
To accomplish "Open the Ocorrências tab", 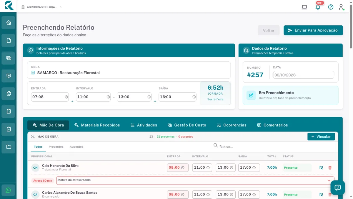I will point(232,125).
